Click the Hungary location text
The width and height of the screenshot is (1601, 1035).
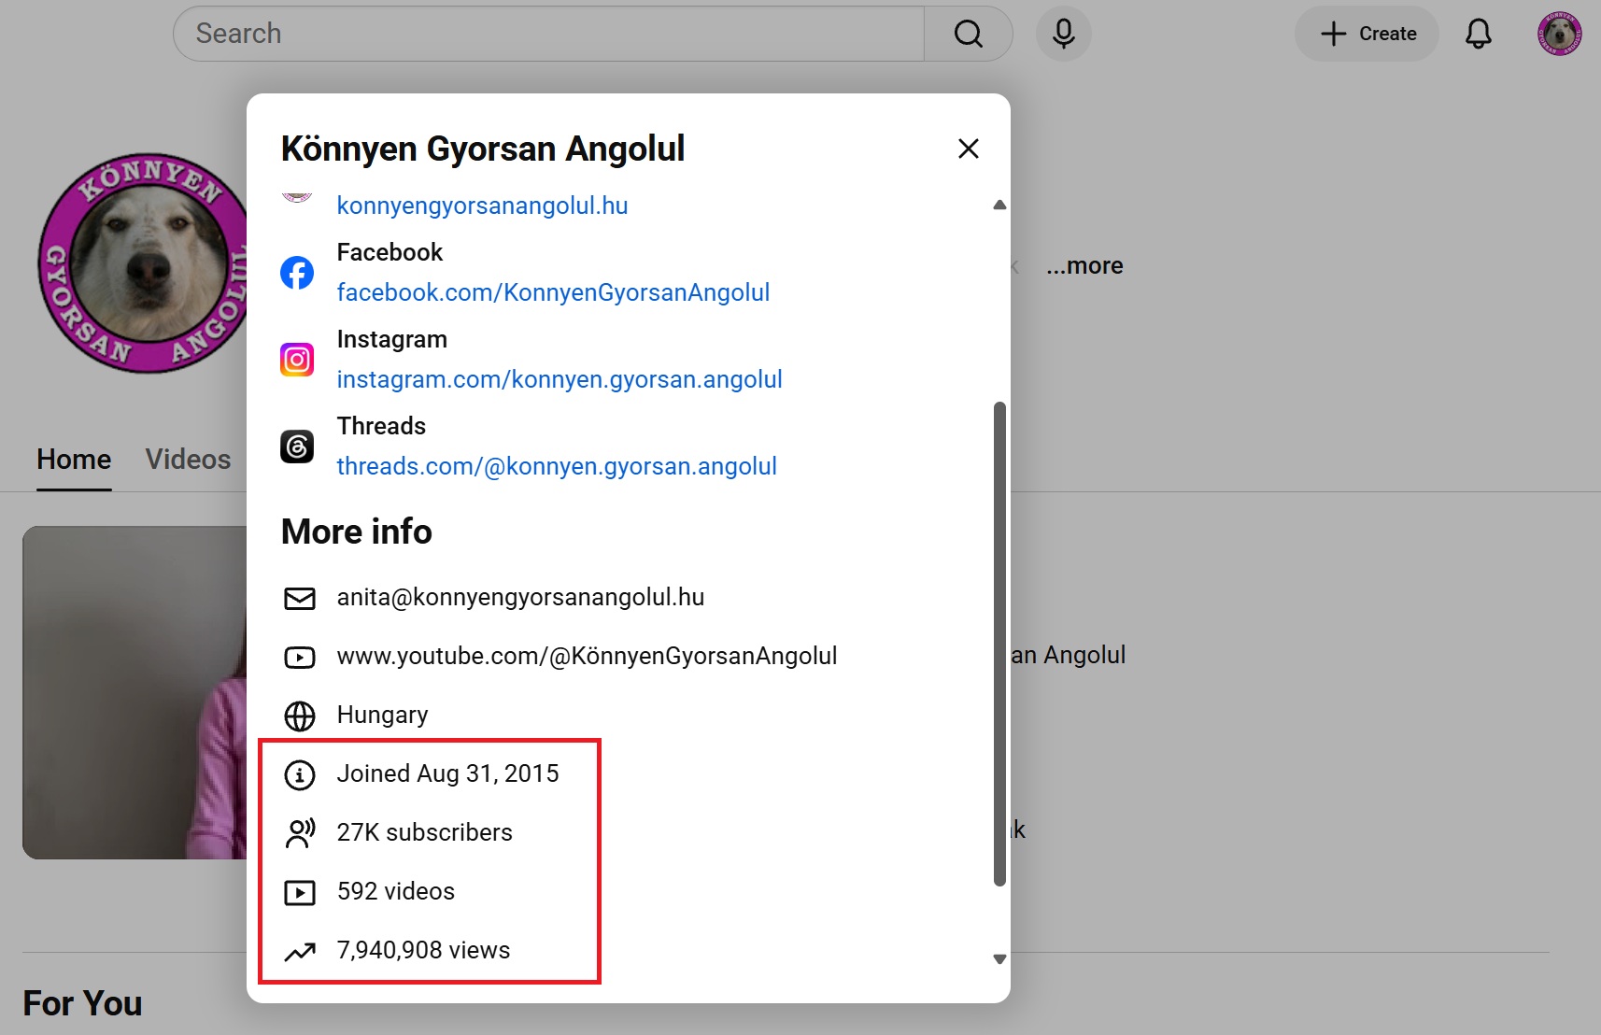tap(382, 716)
